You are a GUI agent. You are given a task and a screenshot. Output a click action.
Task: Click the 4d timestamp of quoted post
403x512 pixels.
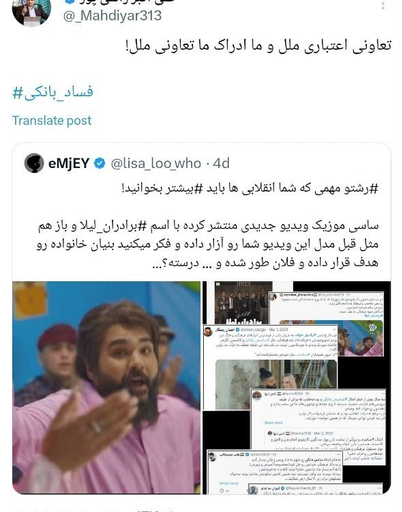click(x=222, y=163)
